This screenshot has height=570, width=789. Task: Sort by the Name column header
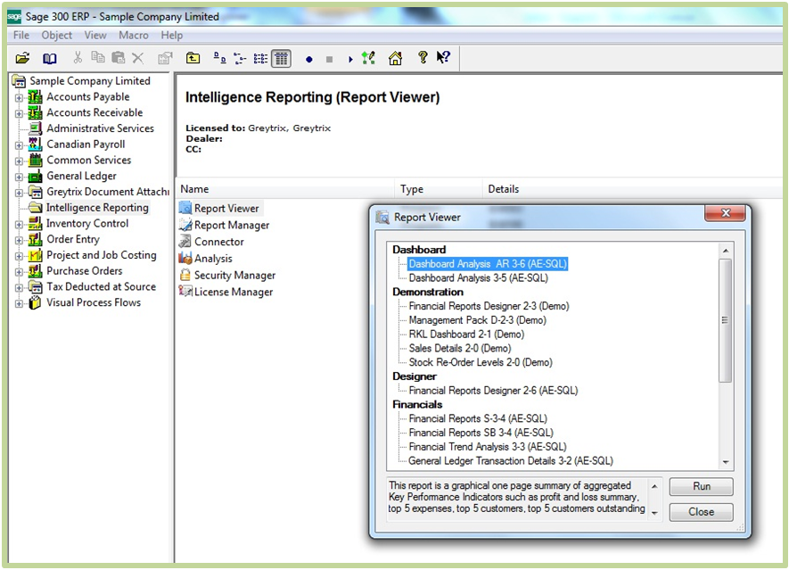tap(284, 189)
